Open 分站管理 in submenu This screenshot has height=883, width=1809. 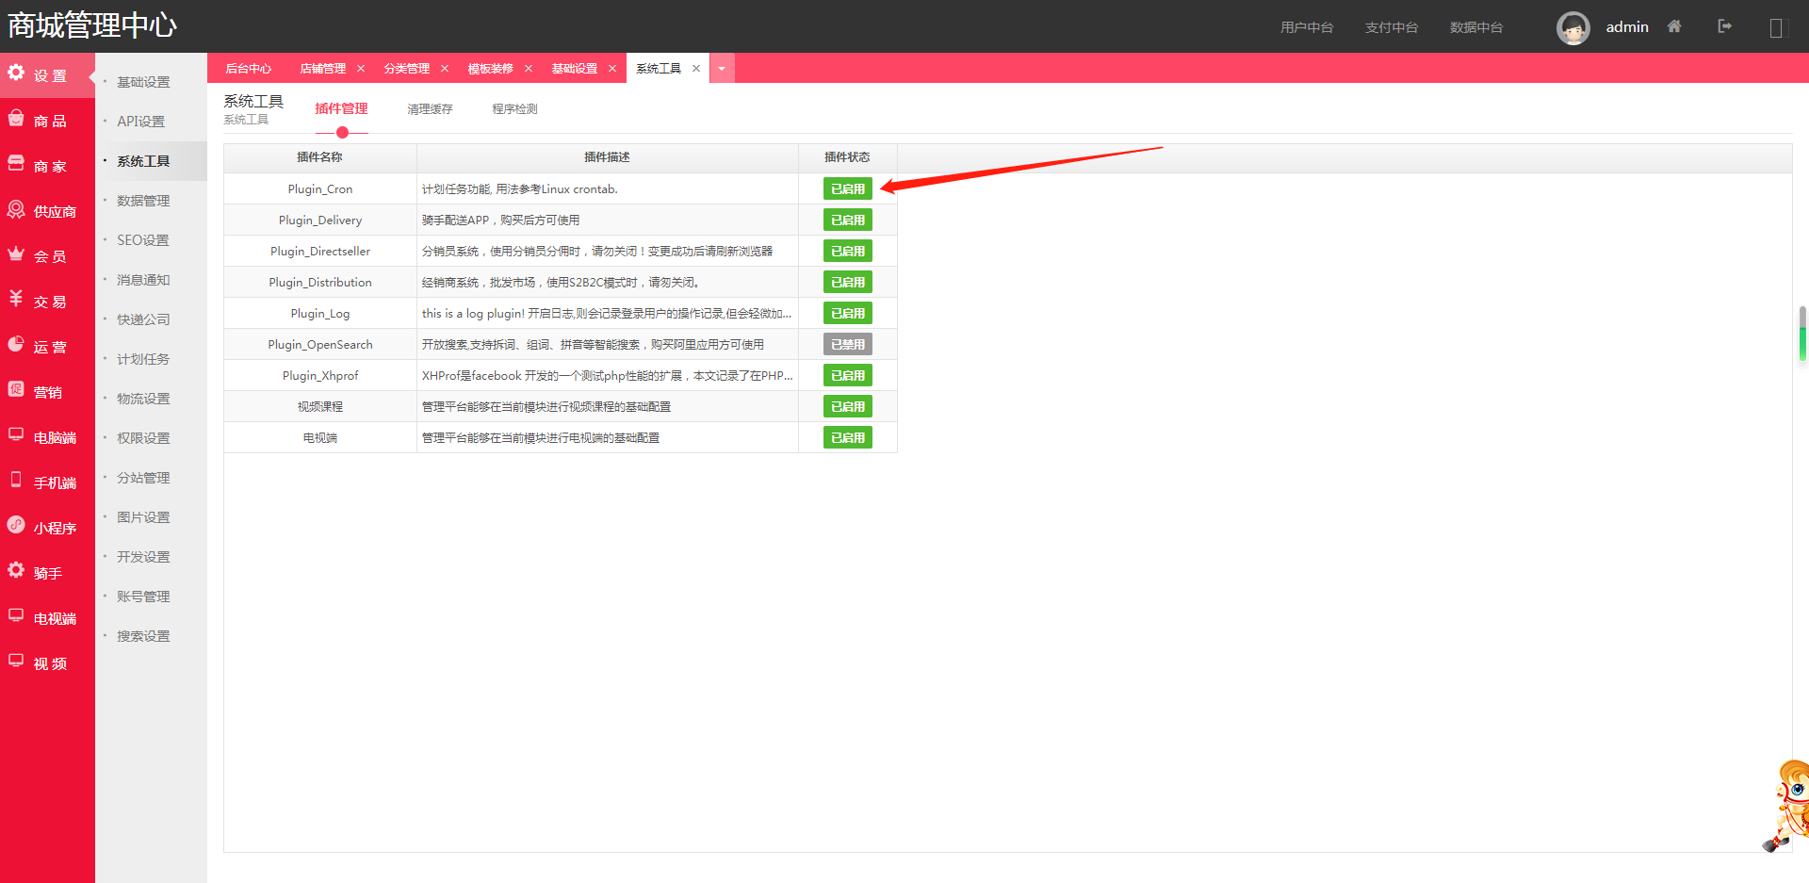click(x=143, y=478)
